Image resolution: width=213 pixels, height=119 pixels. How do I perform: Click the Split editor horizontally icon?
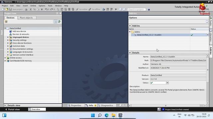[120, 9]
